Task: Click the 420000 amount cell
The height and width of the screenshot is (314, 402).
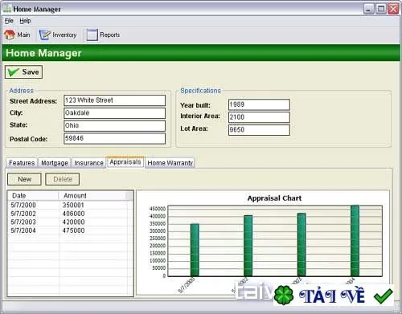Action: [73, 222]
